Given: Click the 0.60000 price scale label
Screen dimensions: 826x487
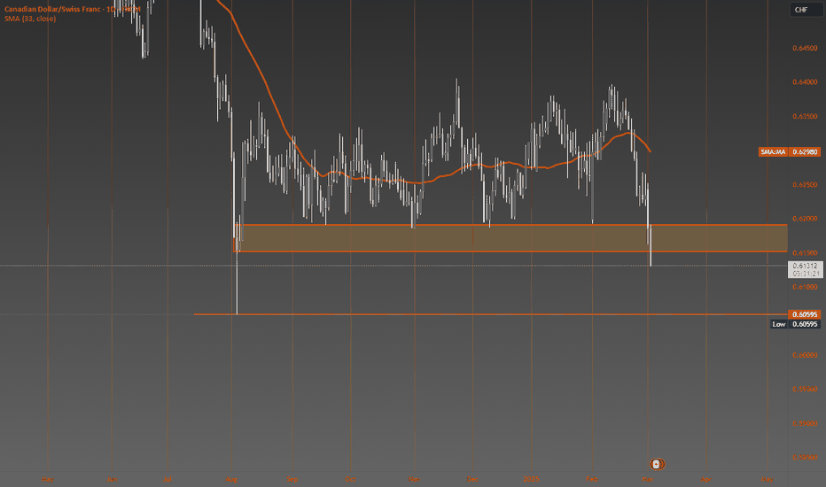Looking at the screenshot, I should pos(805,355).
